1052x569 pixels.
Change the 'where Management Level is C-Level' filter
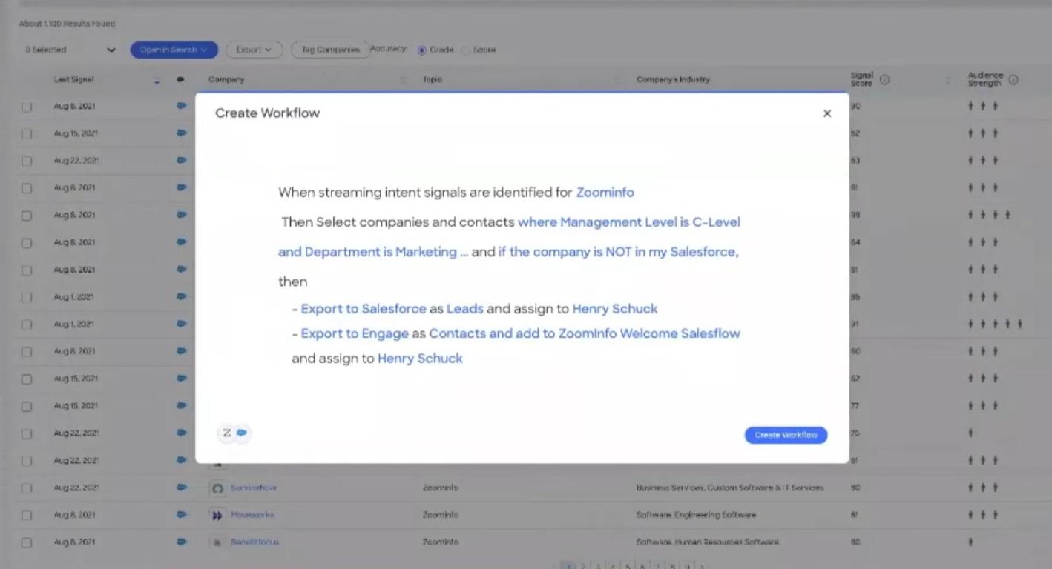point(629,222)
